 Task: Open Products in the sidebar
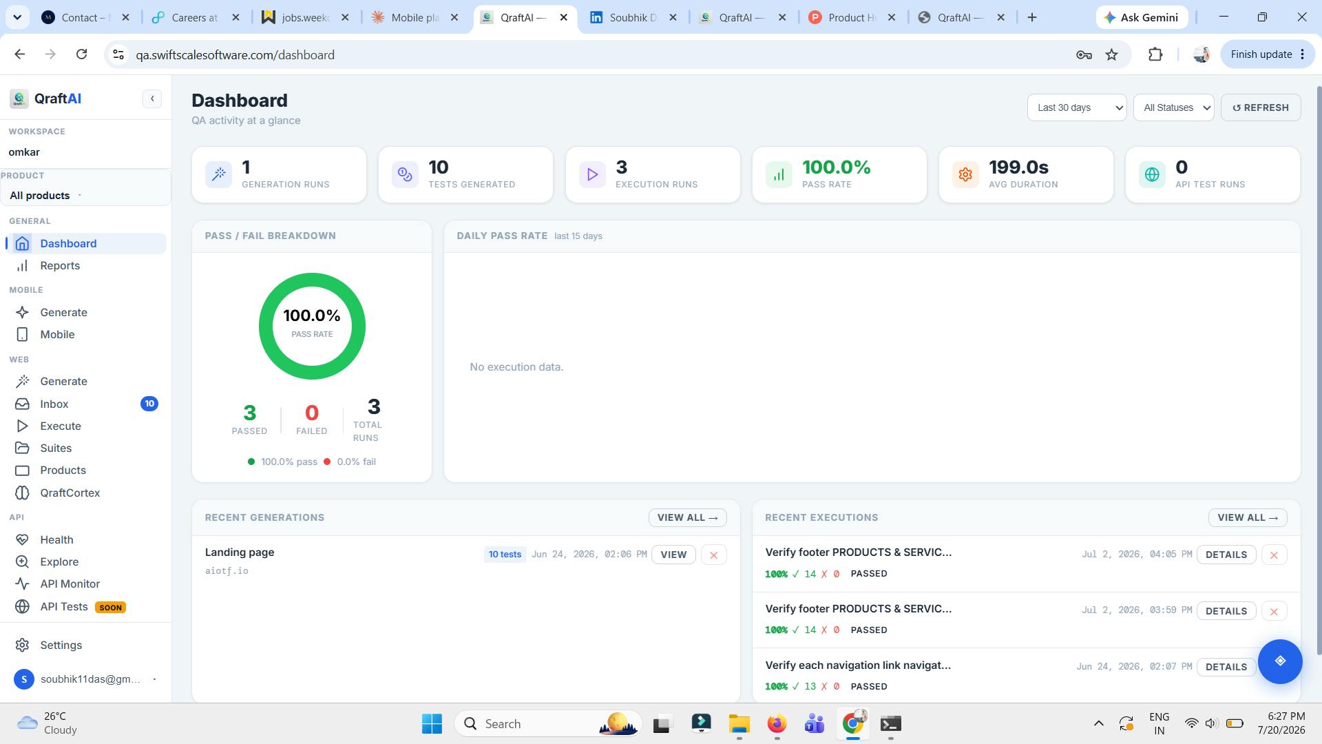[86, 470]
